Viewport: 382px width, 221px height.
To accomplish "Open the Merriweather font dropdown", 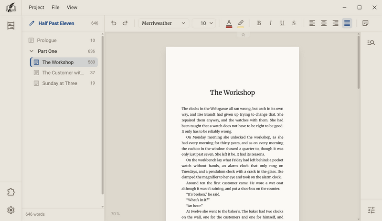I will pos(164,23).
